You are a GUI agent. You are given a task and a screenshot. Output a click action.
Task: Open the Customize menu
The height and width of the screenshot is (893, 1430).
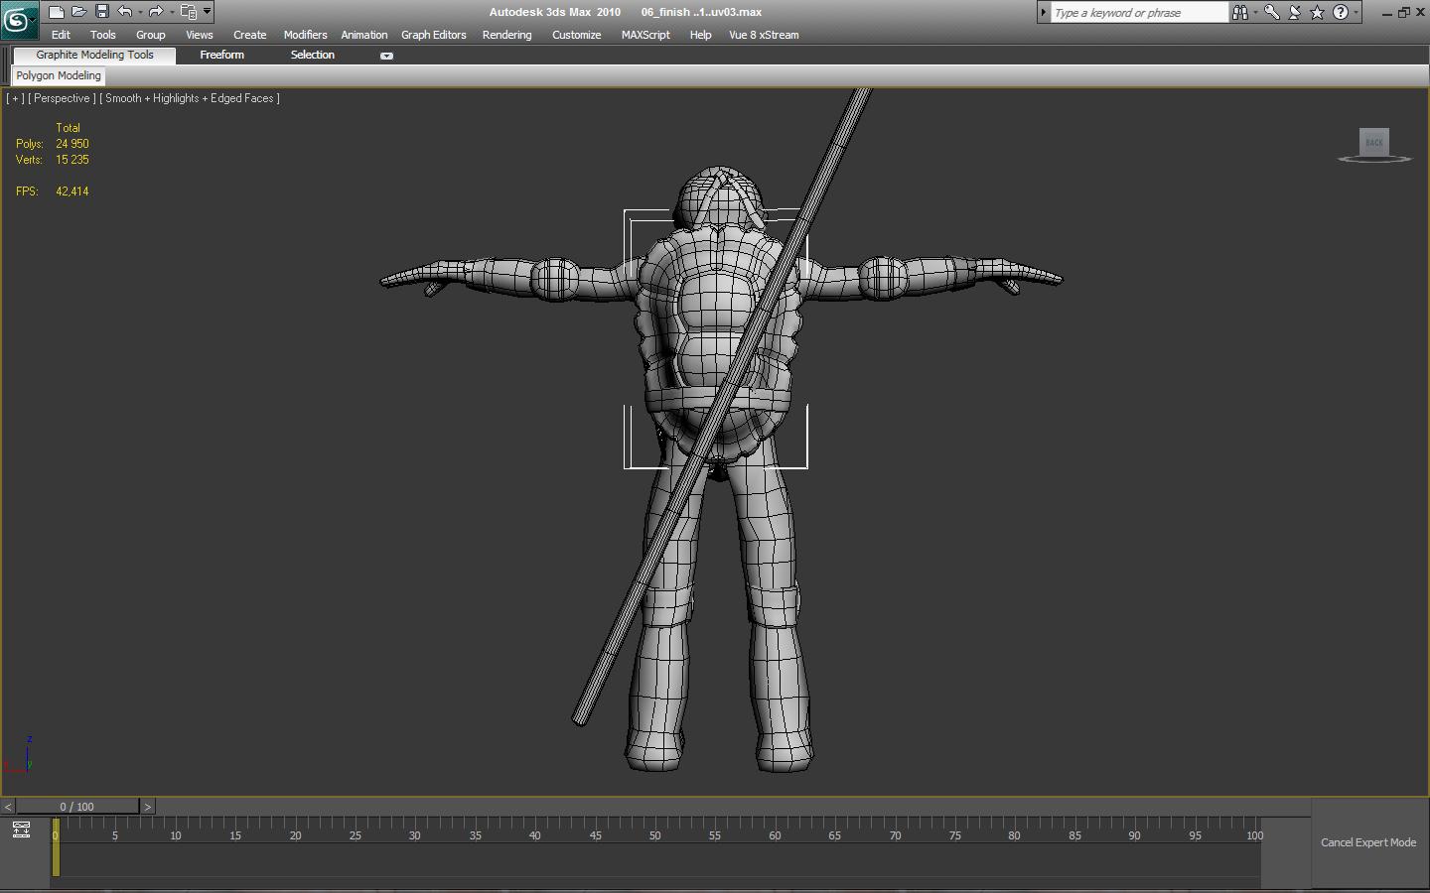(x=576, y=35)
